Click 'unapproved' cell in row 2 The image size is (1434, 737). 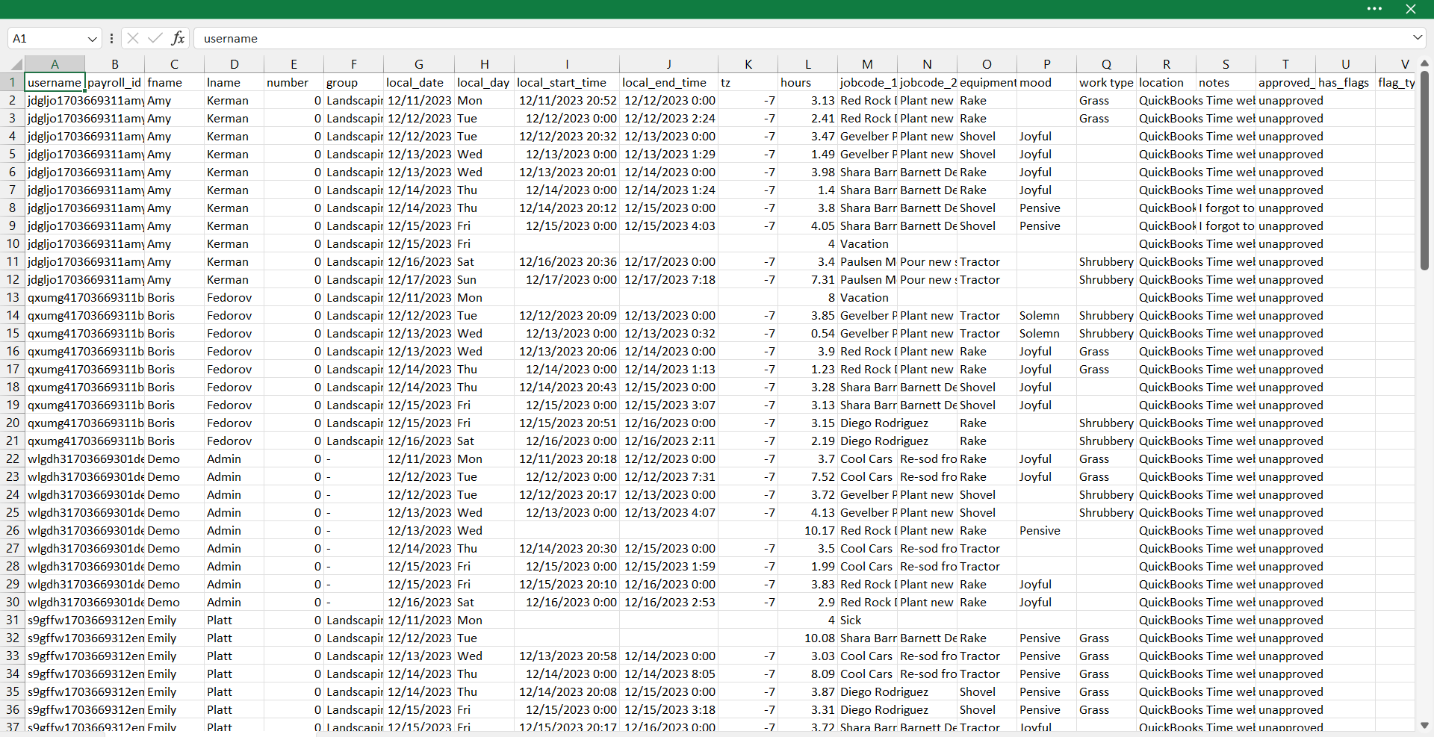[x=1285, y=100]
